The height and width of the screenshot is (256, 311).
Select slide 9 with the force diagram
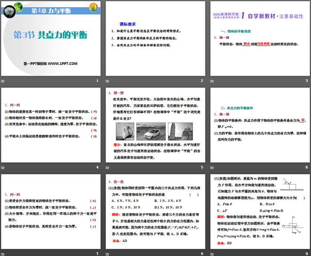(x=259, y=210)
